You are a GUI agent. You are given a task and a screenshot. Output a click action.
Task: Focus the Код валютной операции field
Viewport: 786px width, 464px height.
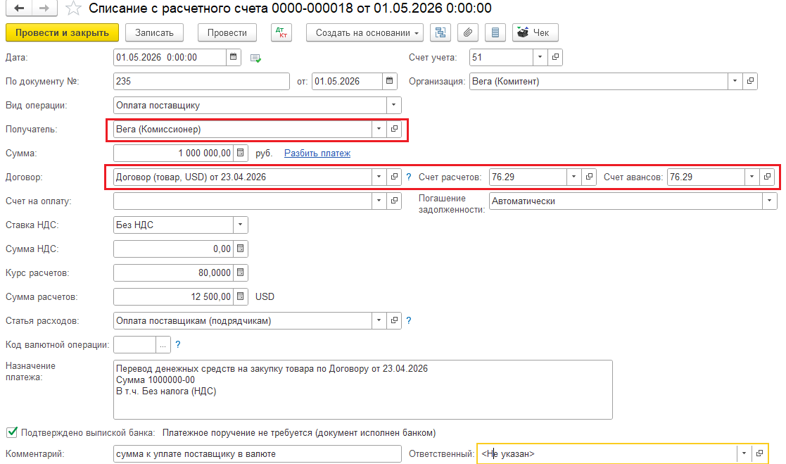pos(135,344)
